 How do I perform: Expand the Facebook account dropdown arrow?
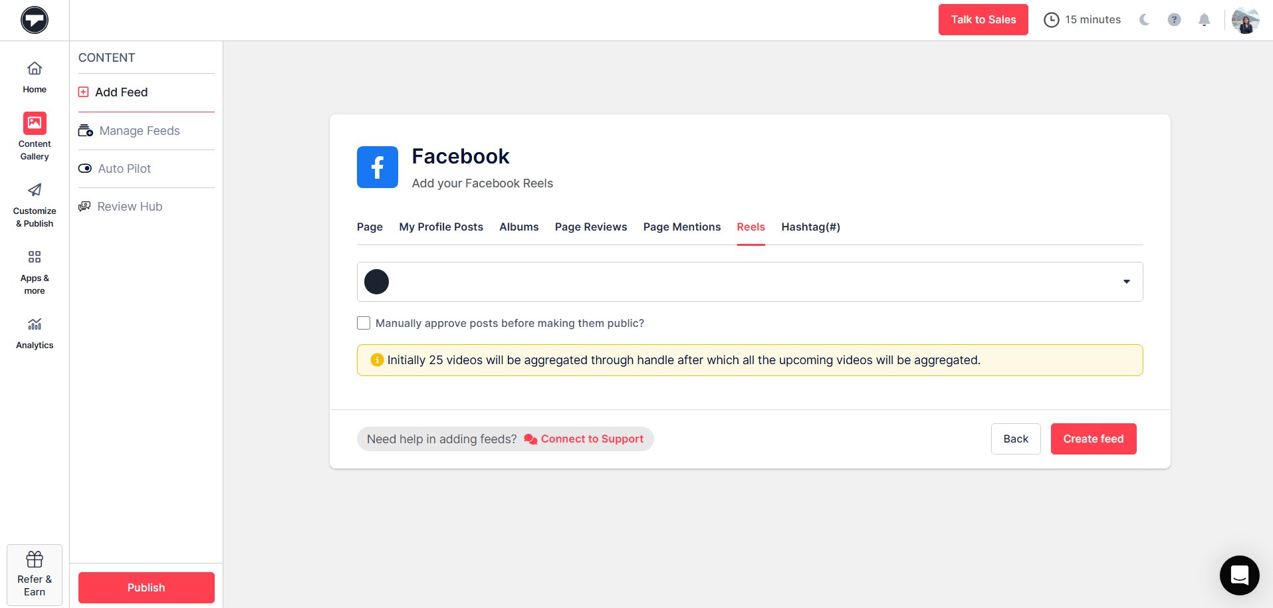(1126, 282)
